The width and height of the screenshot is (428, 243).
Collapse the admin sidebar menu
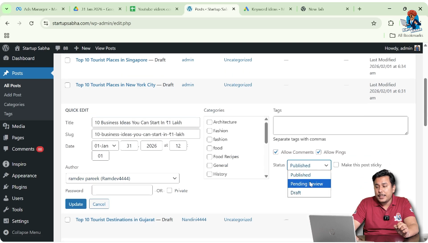coord(26,232)
